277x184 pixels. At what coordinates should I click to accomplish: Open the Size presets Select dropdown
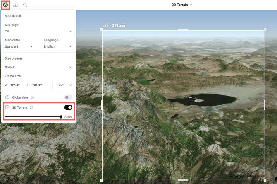(38, 67)
